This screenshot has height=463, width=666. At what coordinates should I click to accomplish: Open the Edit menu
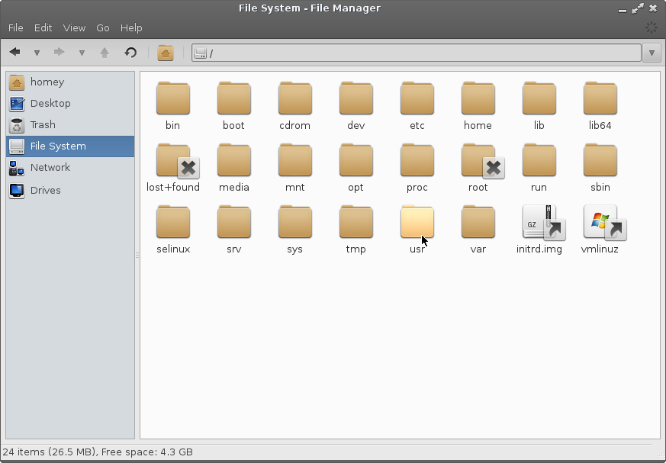43,28
